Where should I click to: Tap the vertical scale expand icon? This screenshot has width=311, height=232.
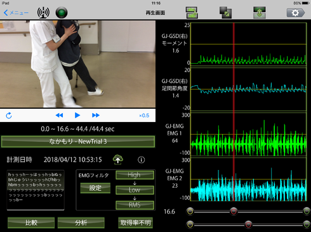click(x=260, y=13)
